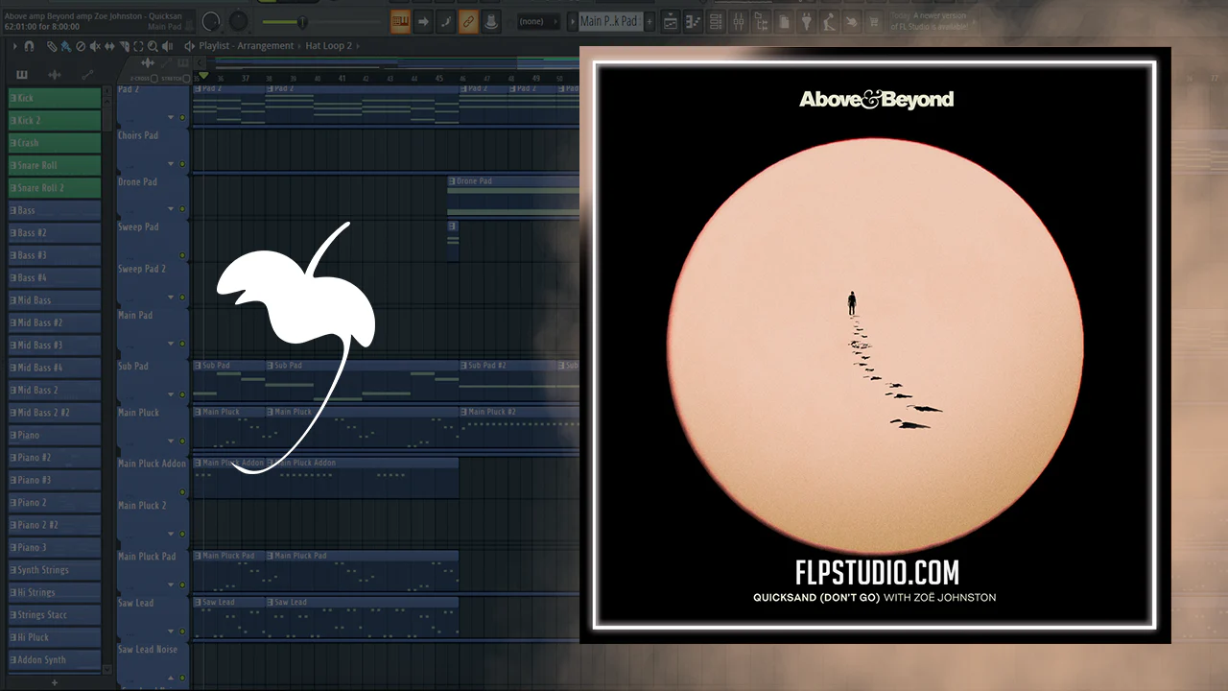
Task: Mute the Pad 2 track
Action: click(x=182, y=118)
